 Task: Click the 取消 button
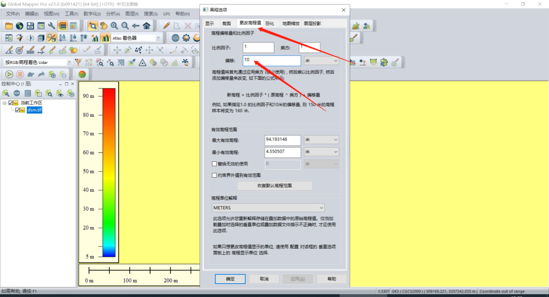click(264, 279)
